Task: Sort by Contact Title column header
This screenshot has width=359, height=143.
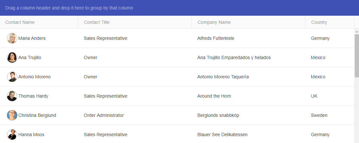Action: (x=97, y=22)
